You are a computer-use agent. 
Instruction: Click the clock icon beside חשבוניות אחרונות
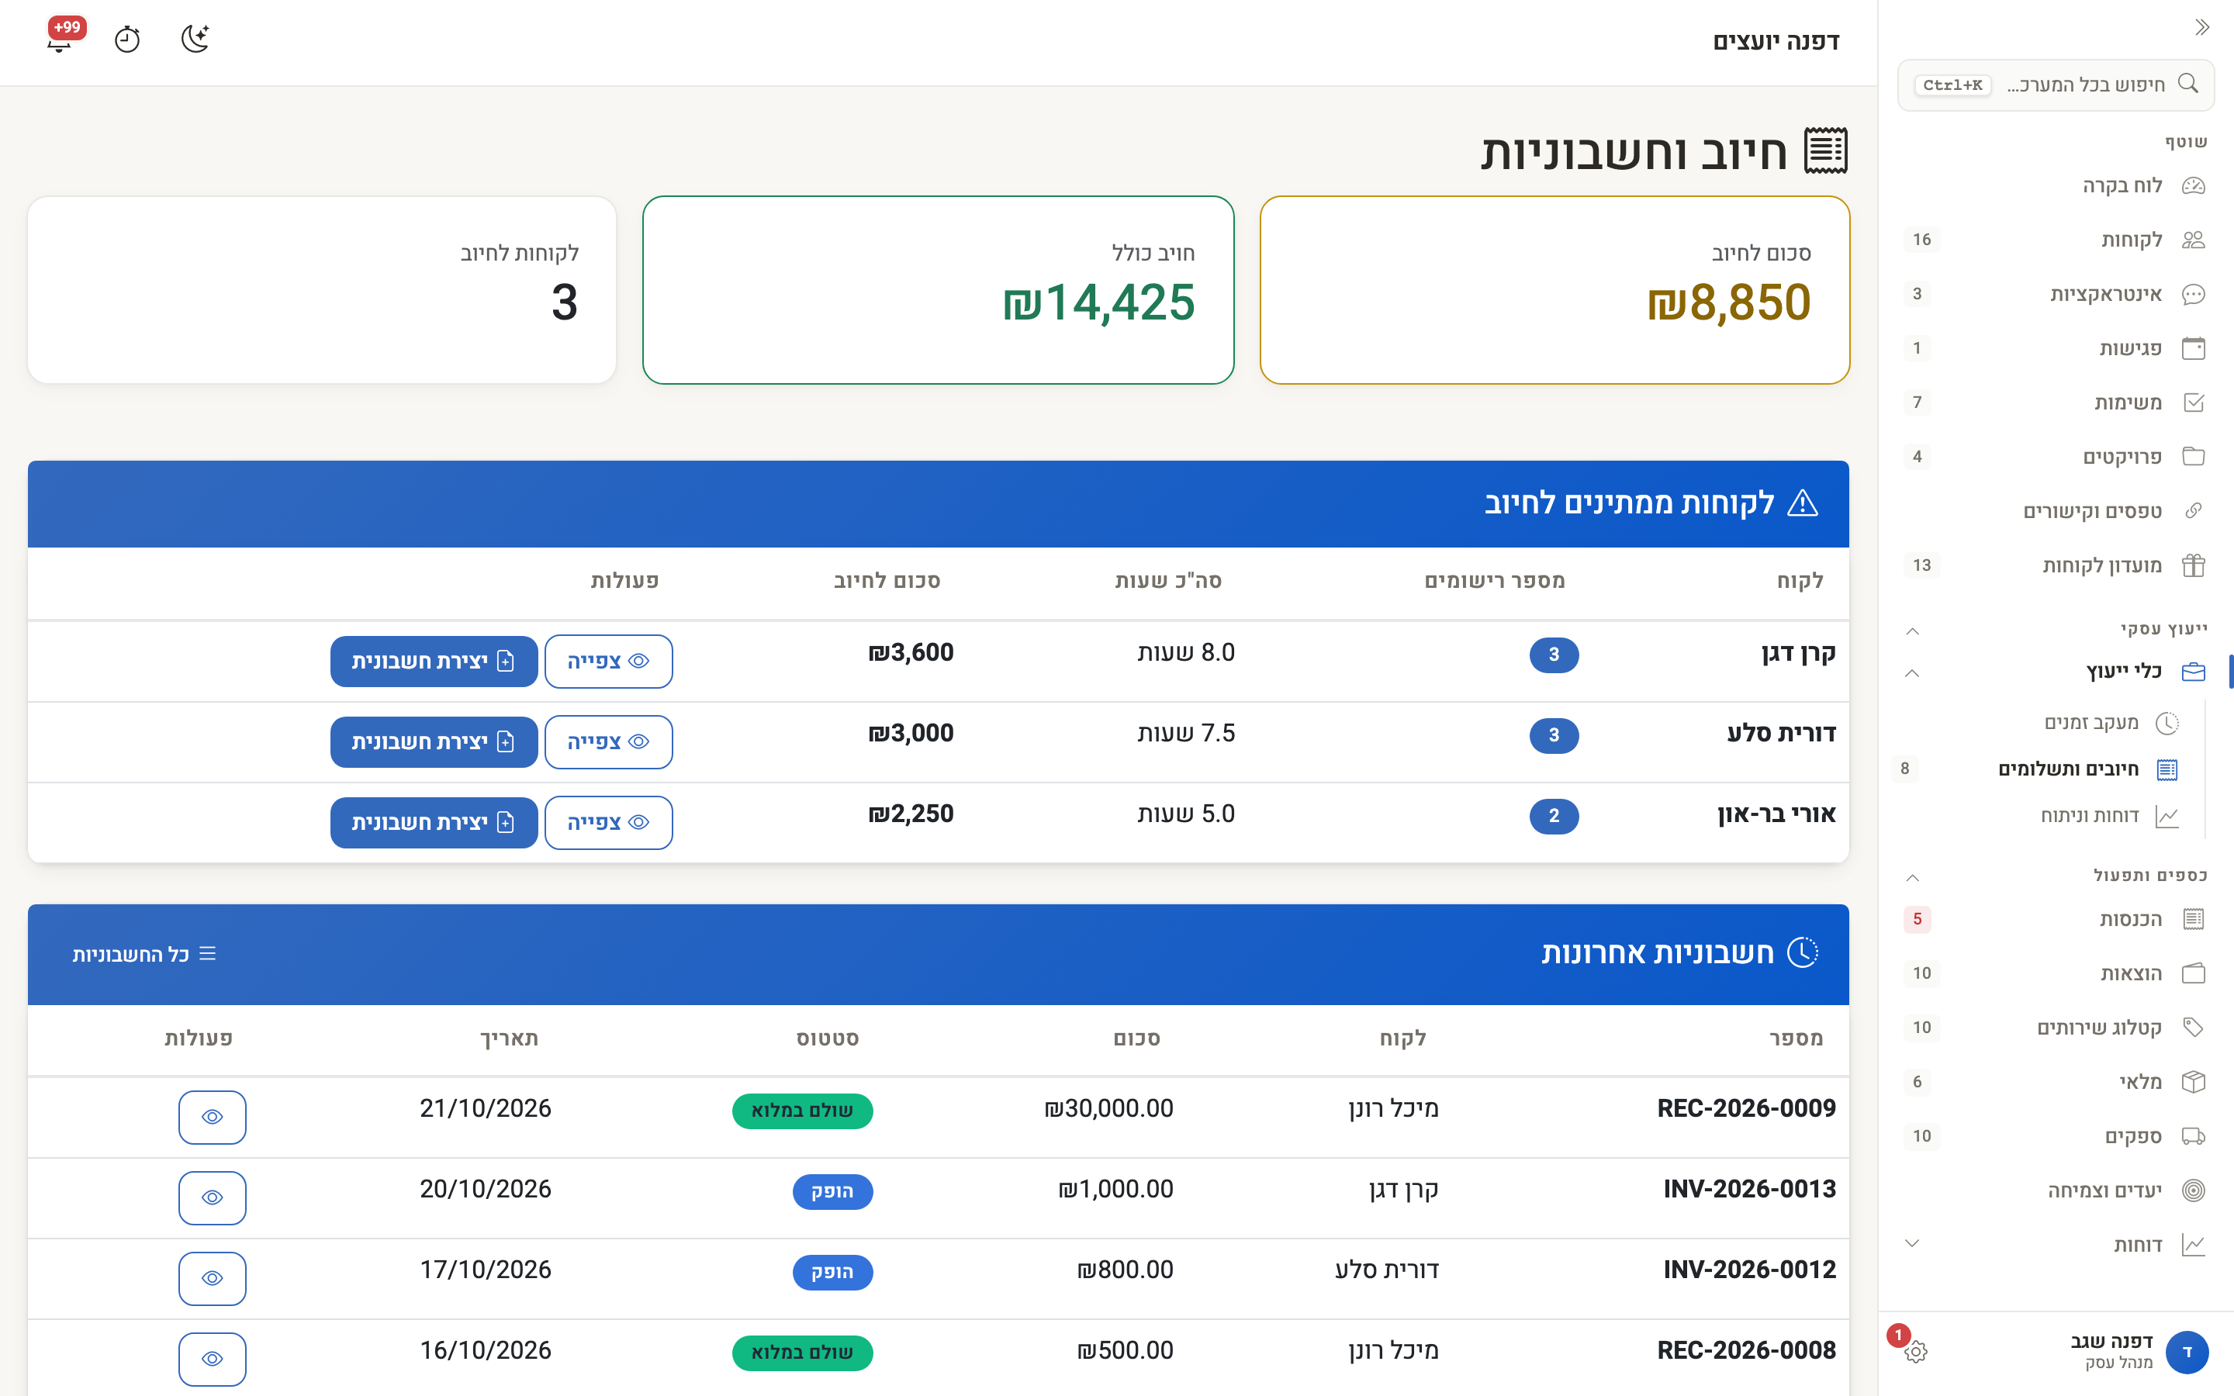pyautogui.click(x=1802, y=953)
